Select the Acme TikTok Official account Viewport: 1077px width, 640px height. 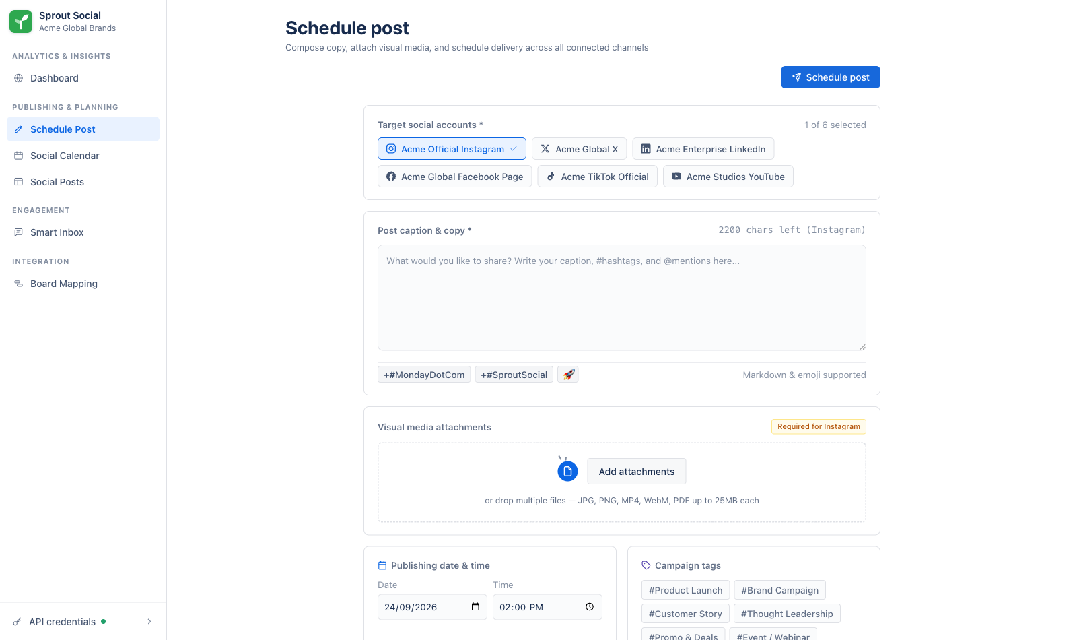(598, 177)
